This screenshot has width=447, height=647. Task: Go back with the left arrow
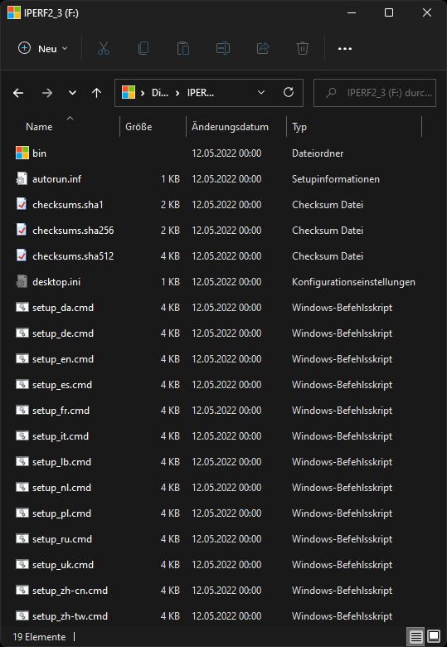(x=18, y=93)
